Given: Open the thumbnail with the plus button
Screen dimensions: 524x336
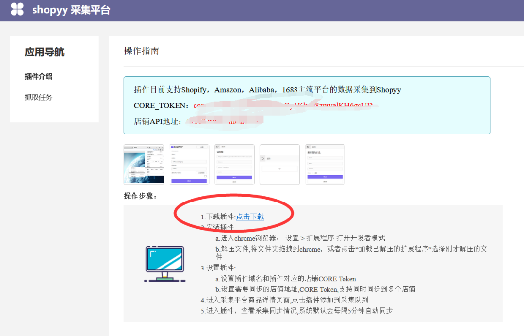Looking at the screenshot, I should pos(279,164).
